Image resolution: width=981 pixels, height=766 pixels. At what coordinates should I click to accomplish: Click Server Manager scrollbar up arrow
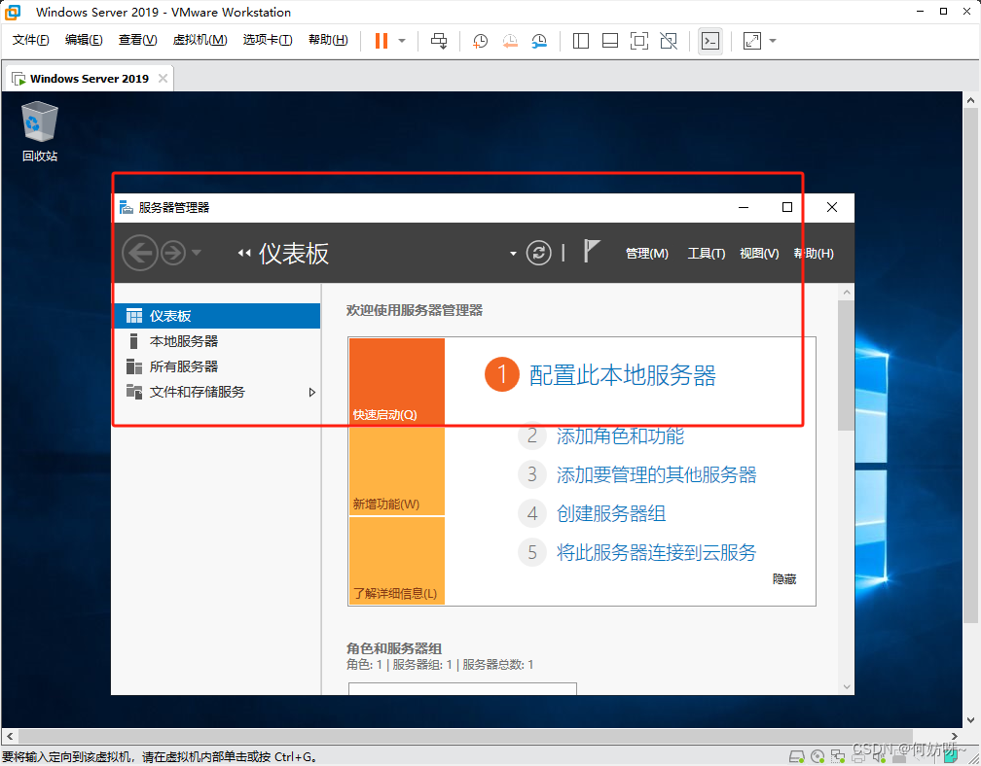point(847,292)
